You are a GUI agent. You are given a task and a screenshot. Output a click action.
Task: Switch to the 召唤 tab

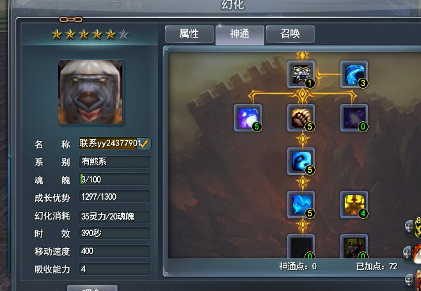[290, 34]
